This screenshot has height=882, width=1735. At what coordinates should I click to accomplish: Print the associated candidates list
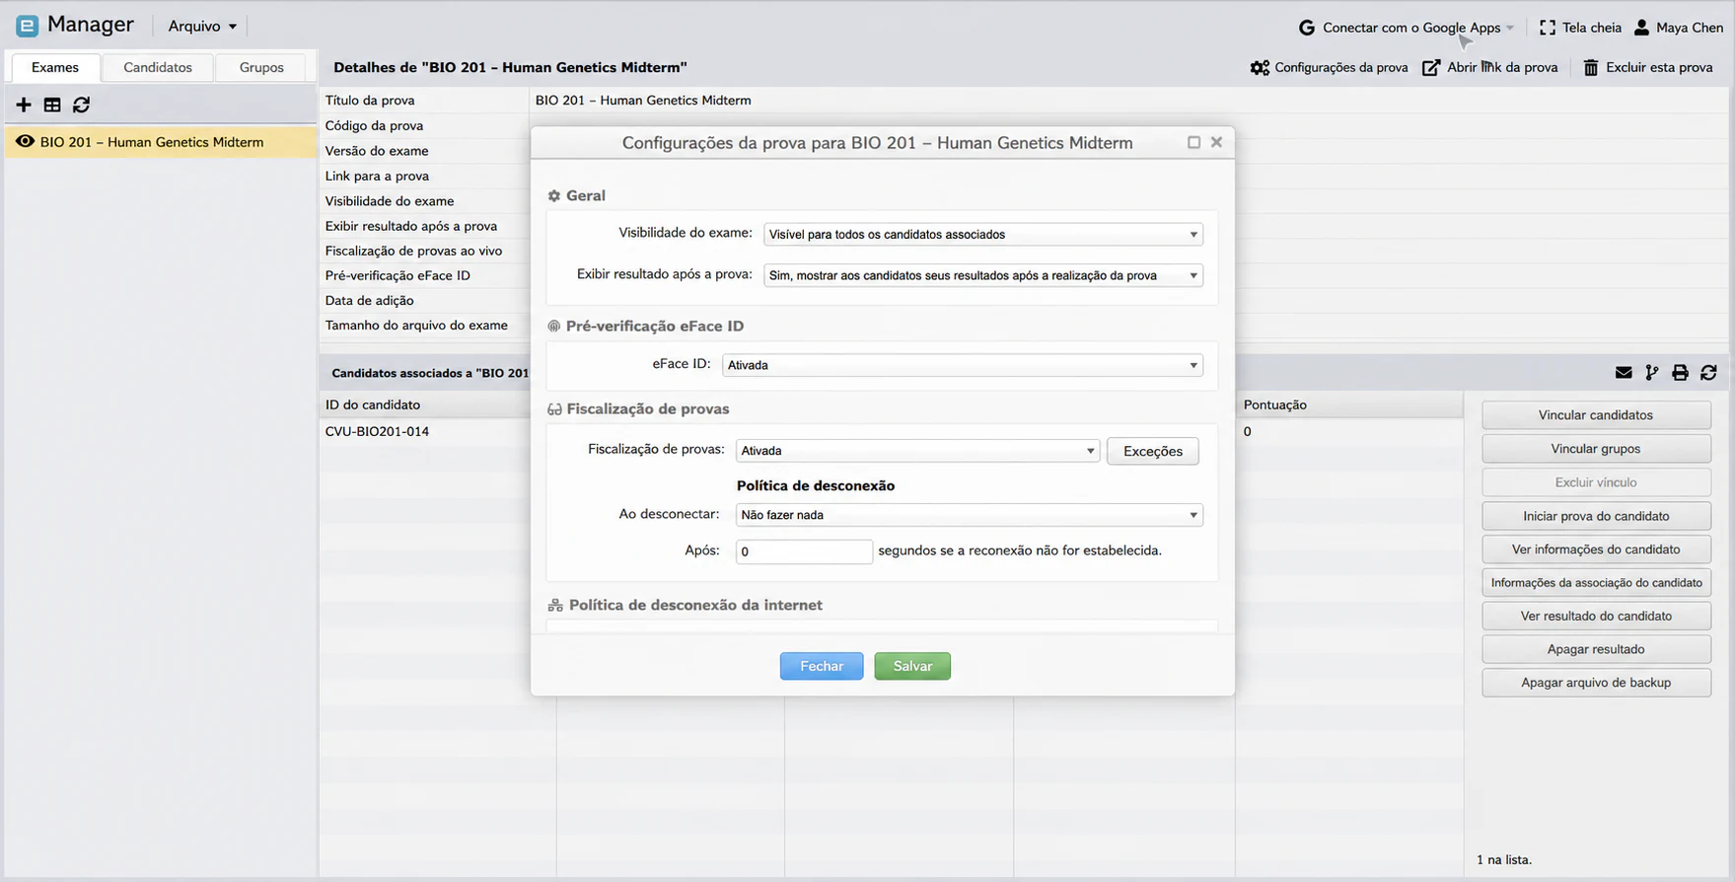pyautogui.click(x=1681, y=373)
